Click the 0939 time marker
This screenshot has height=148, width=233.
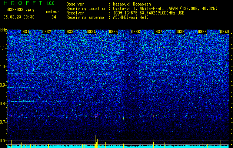[202, 32]
